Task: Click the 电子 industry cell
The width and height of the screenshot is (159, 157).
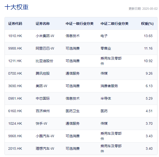Action: click(104, 36)
